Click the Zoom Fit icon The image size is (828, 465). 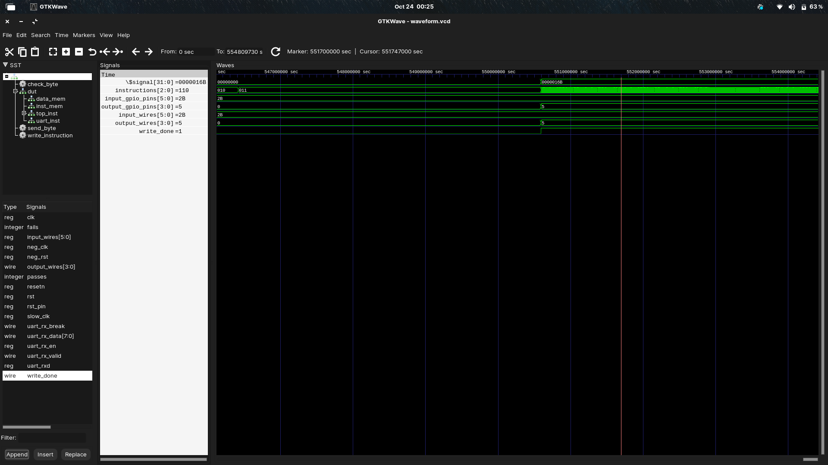pyautogui.click(x=53, y=52)
